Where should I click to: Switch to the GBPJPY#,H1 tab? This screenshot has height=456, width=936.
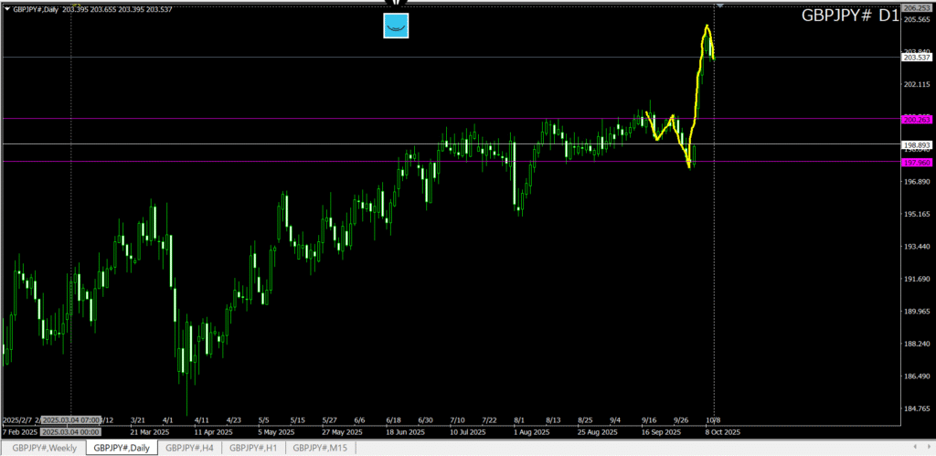(253, 447)
